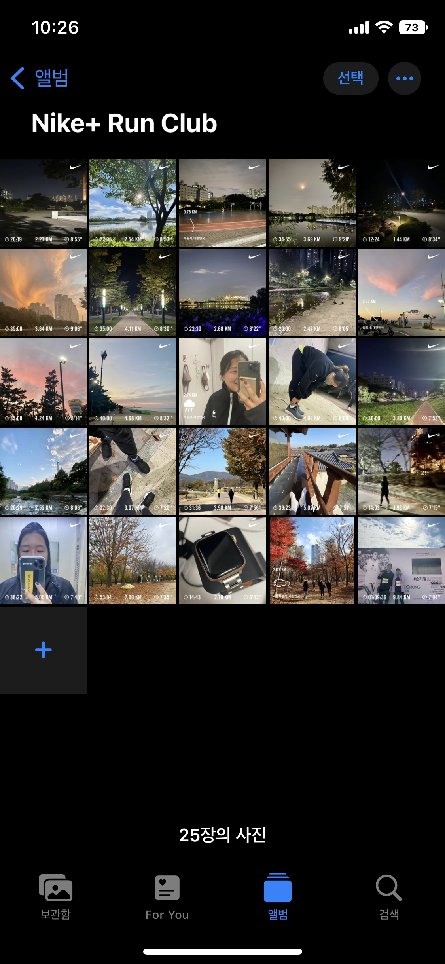The image size is (445, 964).
Task: Open the 검색 tab
Action: [389, 897]
